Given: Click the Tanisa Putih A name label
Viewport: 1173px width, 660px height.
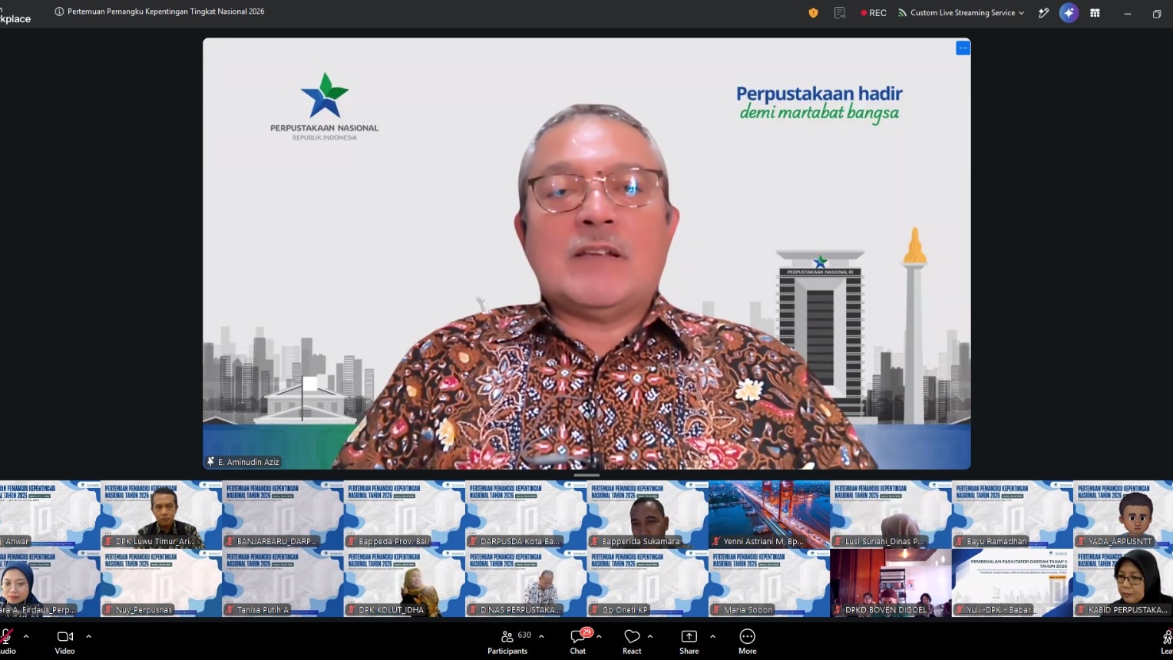Looking at the screenshot, I should 263,610.
